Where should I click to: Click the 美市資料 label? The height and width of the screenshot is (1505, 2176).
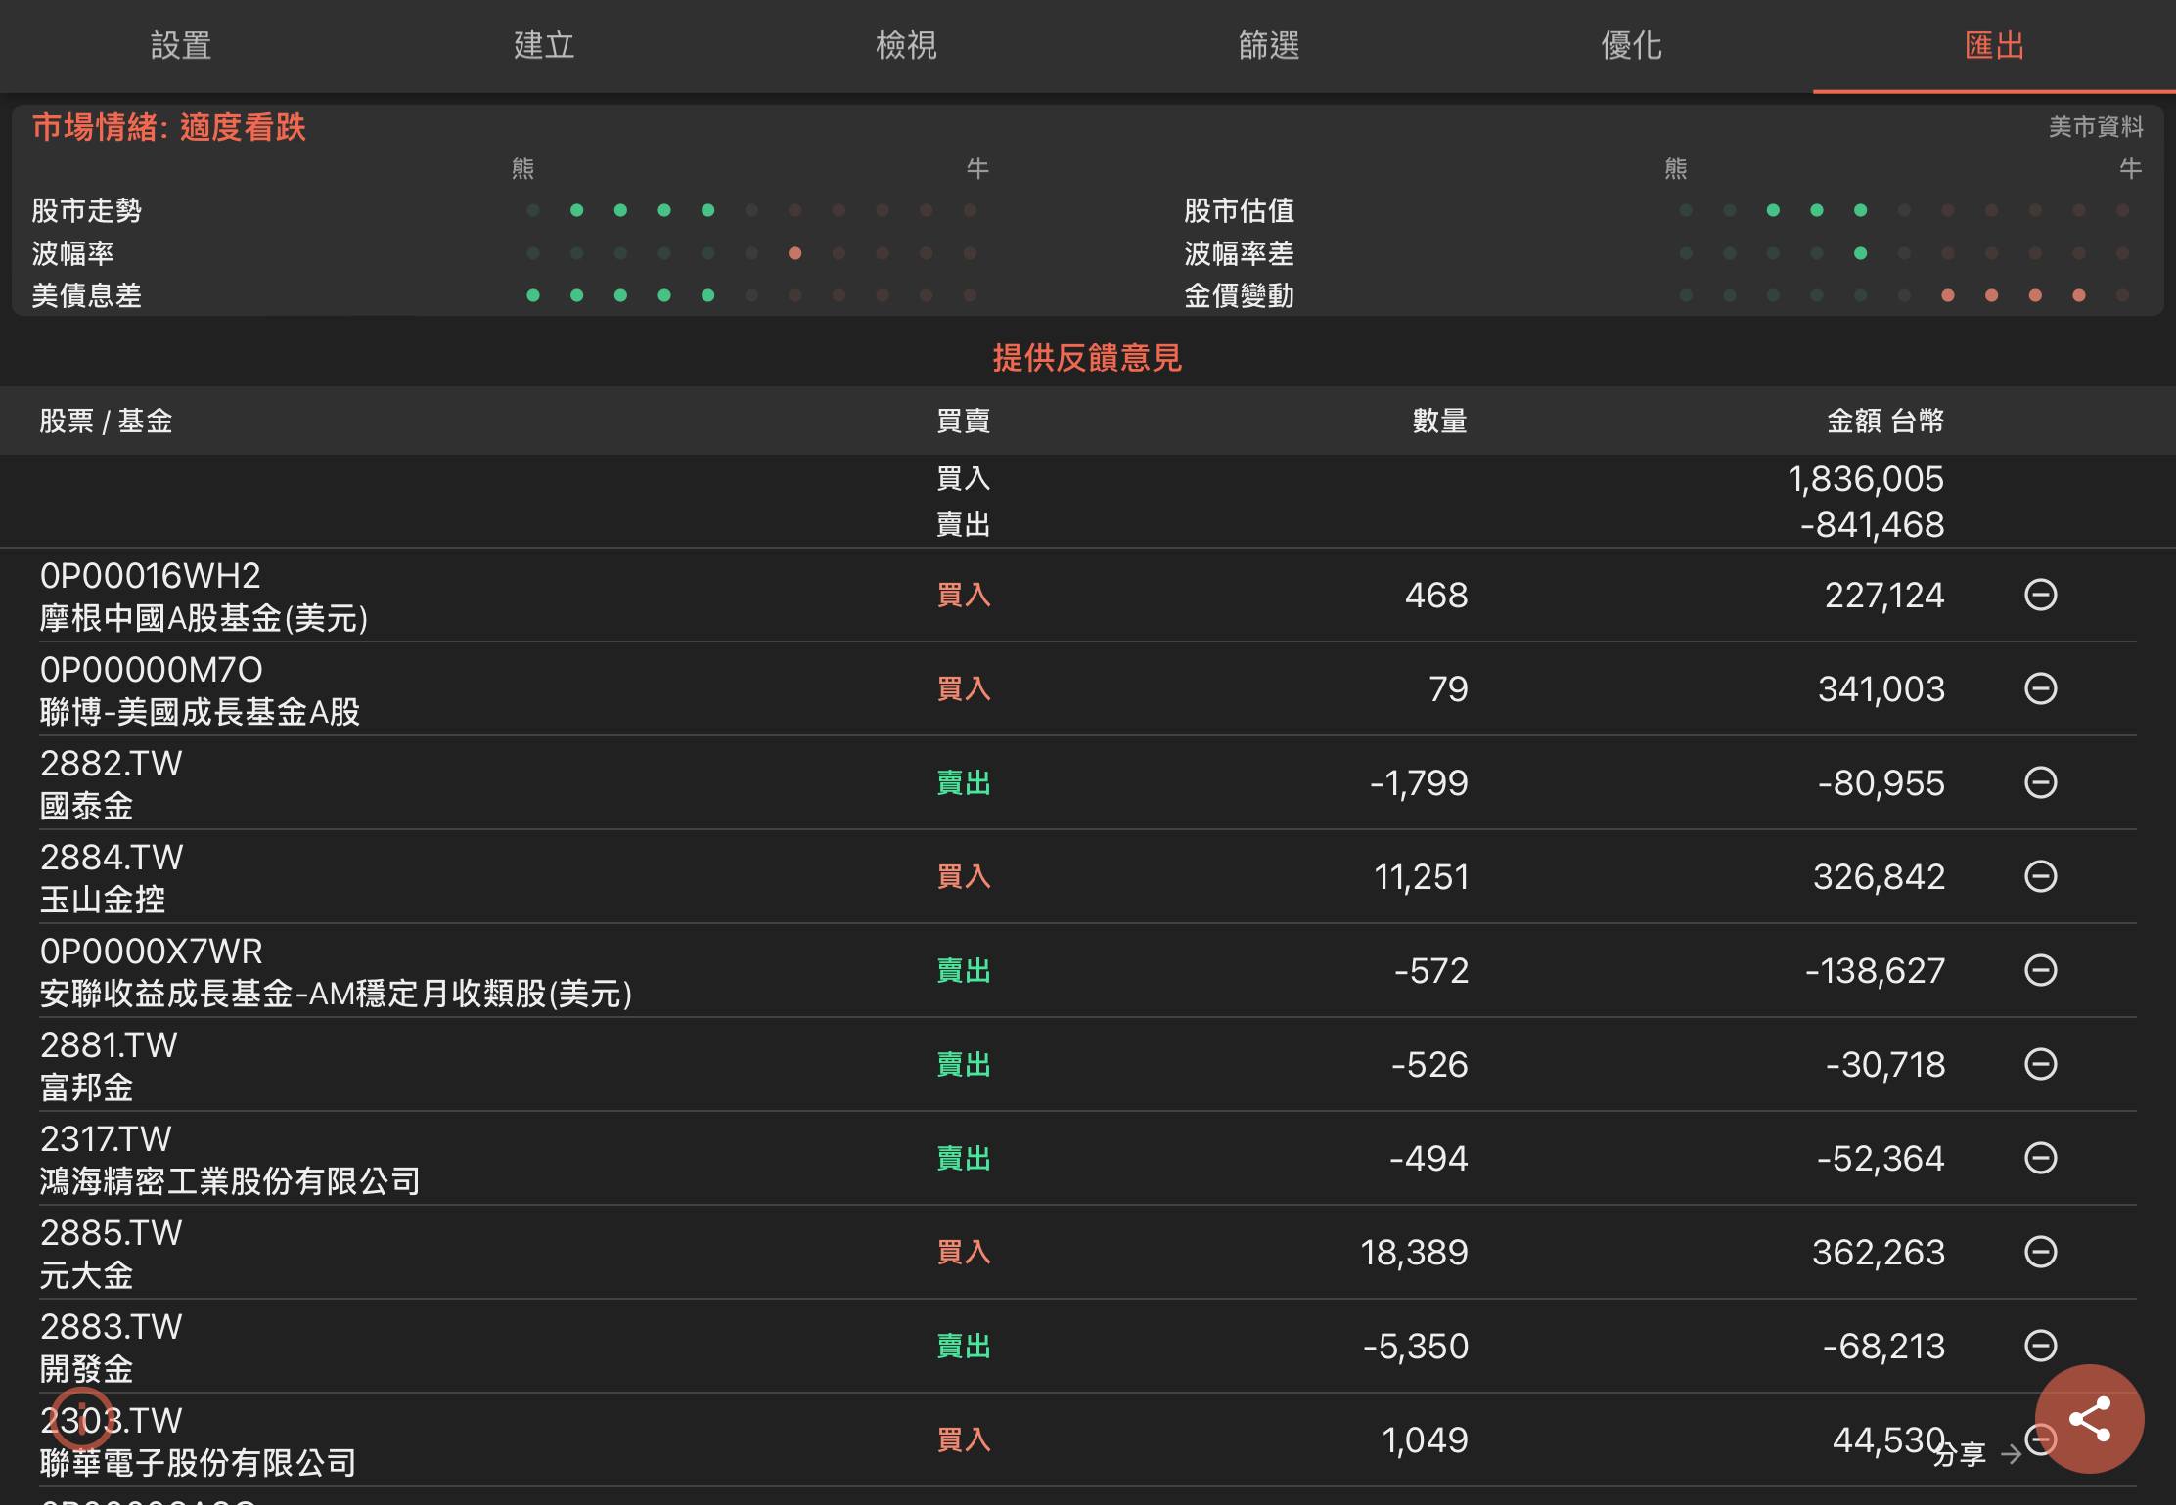(x=2095, y=127)
